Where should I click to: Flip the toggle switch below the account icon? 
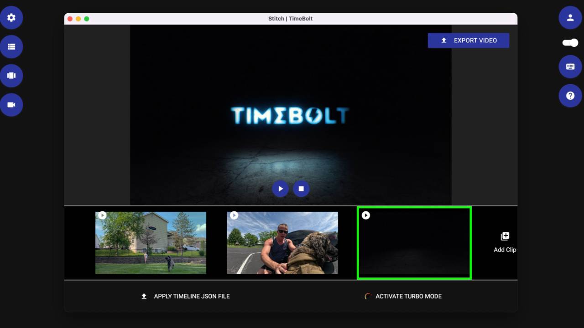pyautogui.click(x=569, y=42)
